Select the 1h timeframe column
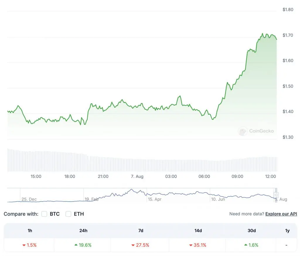The width and height of the screenshot is (300, 256). 30,231
